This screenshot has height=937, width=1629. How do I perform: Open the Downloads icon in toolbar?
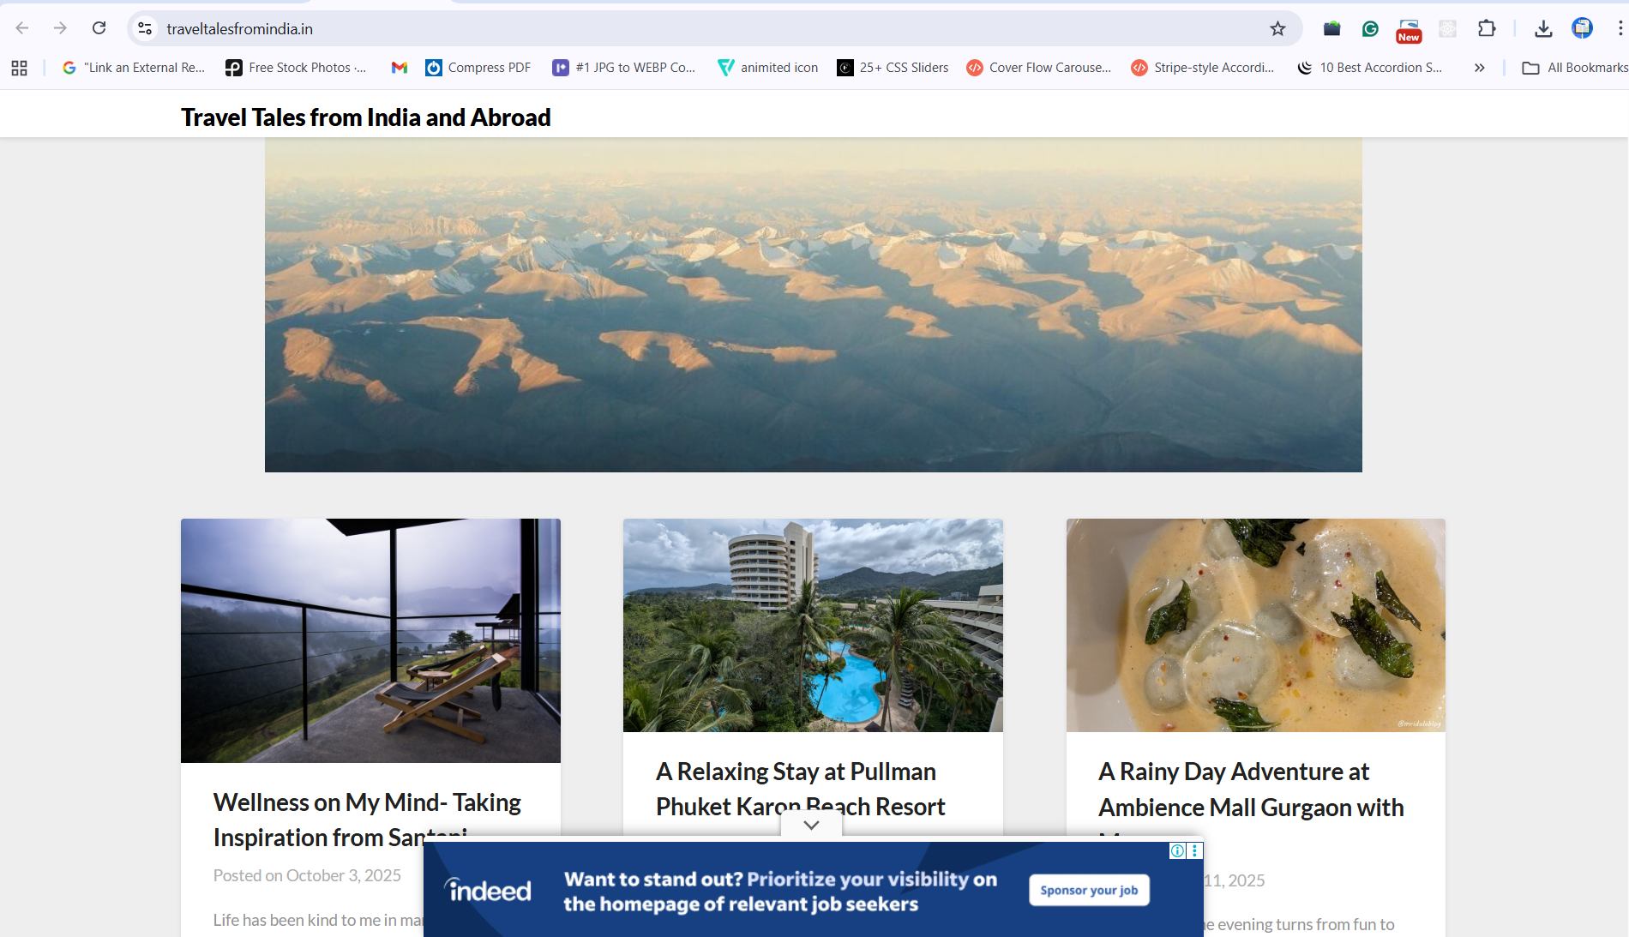pyautogui.click(x=1543, y=28)
